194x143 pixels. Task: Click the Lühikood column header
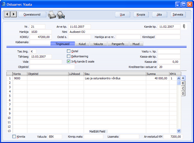coord(76,74)
